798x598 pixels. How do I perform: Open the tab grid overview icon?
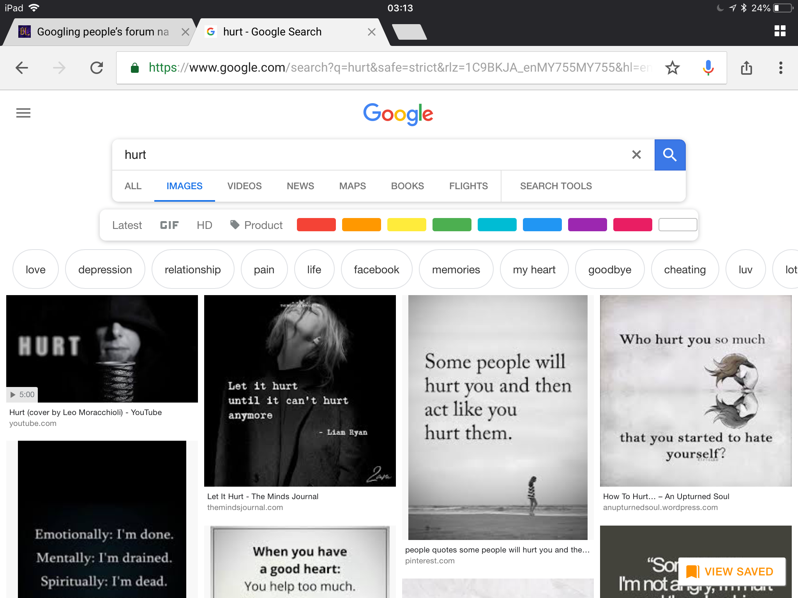780,31
